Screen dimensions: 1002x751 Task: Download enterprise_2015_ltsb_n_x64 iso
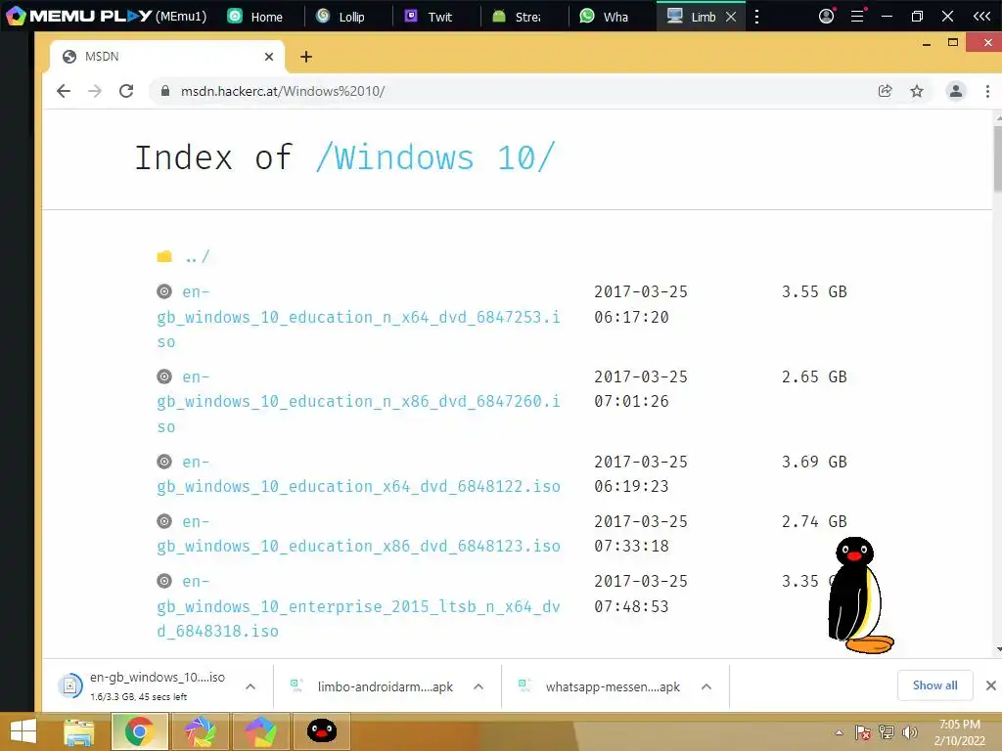coord(358,606)
